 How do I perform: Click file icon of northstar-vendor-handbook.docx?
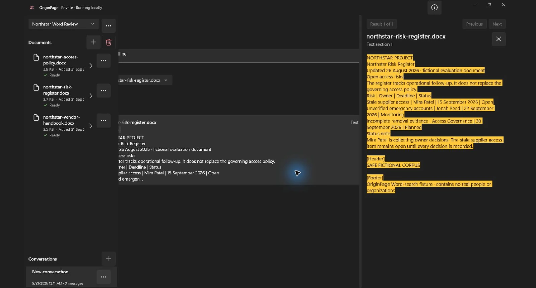(36, 118)
